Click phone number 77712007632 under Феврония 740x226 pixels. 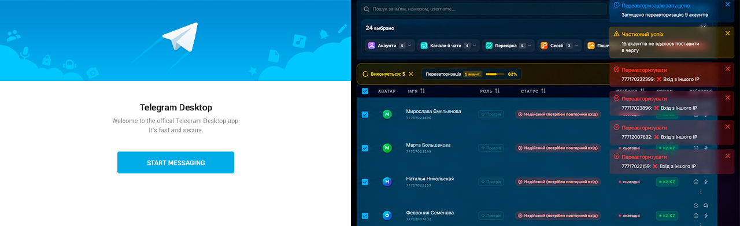[x=419, y=219]
